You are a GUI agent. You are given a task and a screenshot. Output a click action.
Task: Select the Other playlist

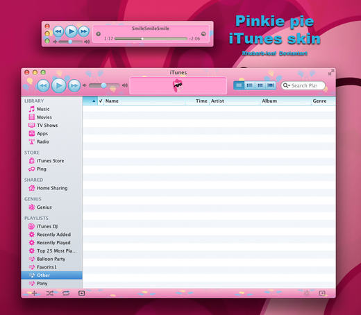tap(52, 275)
